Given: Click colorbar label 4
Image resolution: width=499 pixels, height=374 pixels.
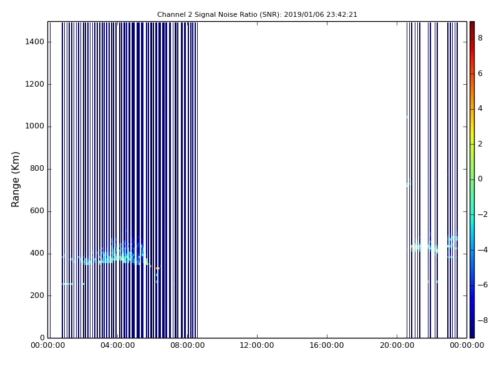Looking at the screenshot, I should 480,108.
